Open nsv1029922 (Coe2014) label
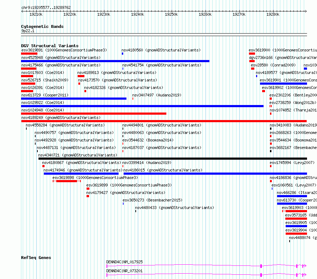This screenshot has width=317, height=279. click(43, 103)
